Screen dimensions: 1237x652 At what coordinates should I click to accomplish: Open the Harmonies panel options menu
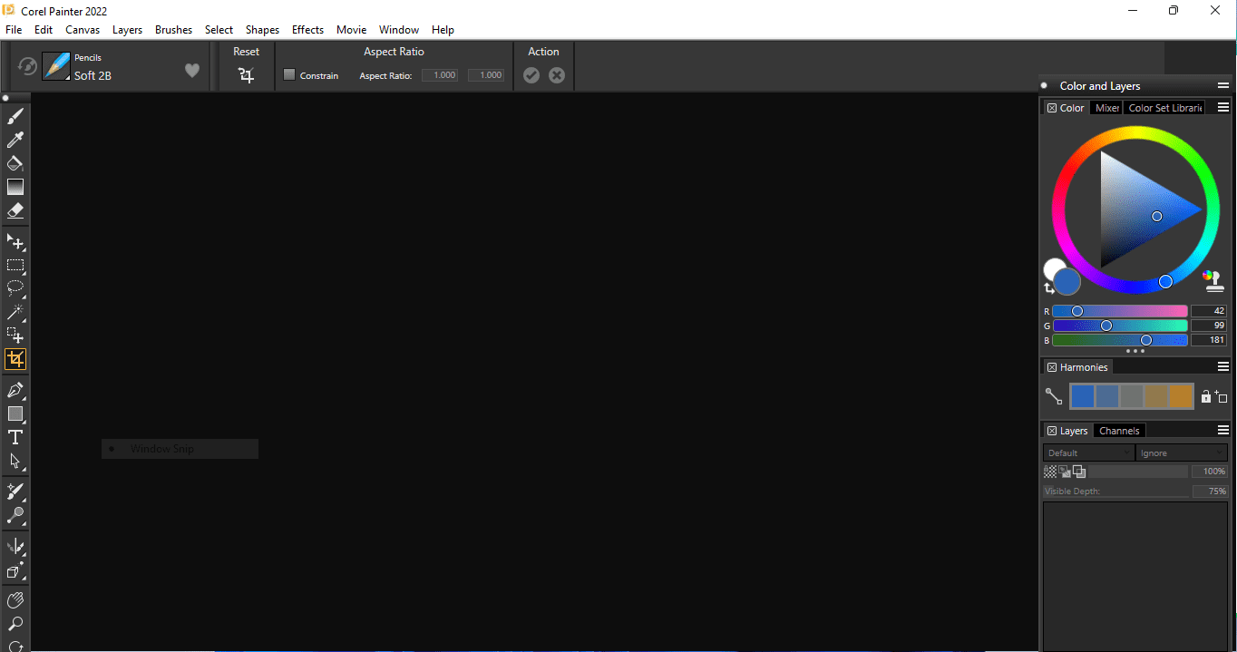coord(1223,367)
